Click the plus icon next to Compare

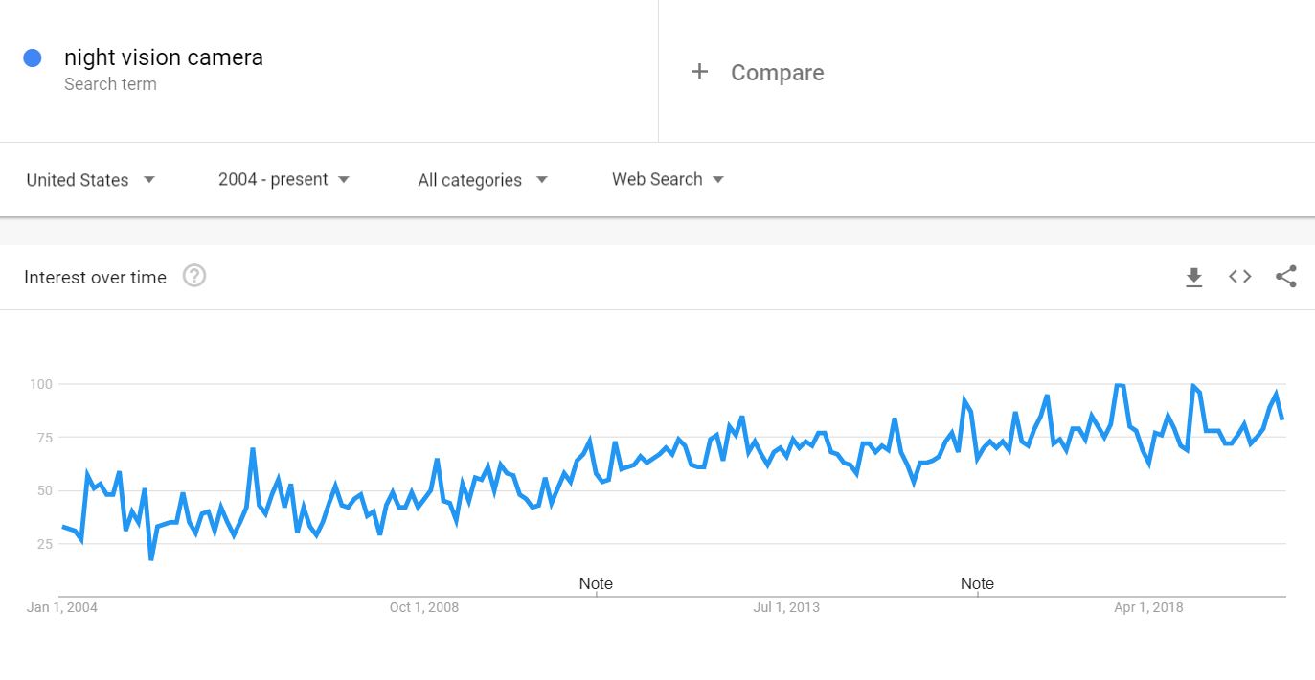700,72
